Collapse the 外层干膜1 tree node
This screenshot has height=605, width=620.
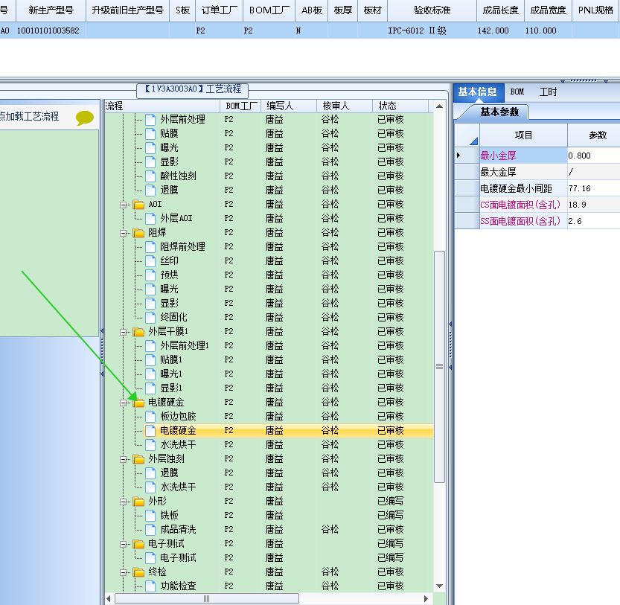coord(124,332)
